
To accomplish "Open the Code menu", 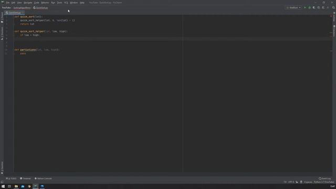I will [x=37, y=3].
